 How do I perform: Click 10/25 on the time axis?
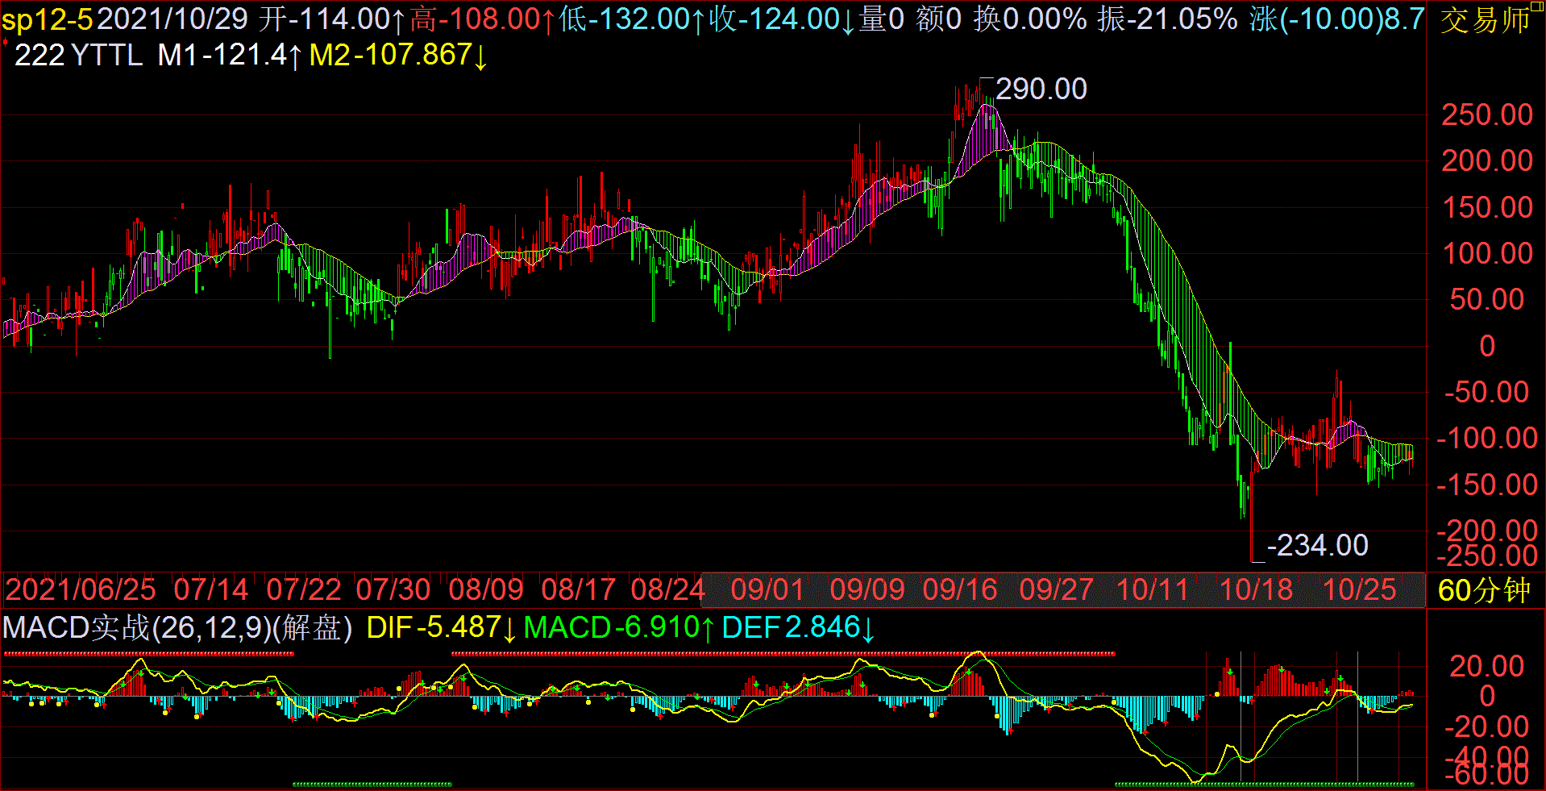[1359, 589]
